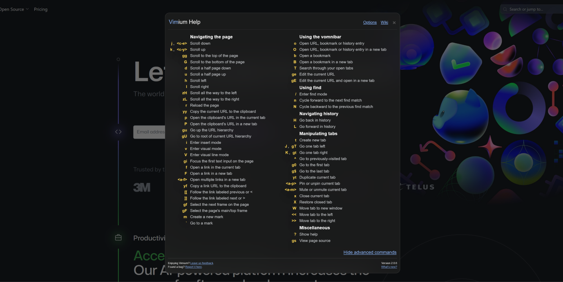Click 'Mute or unmute current tab' entry
This screenshot has height=282, width=563.
tap(323, 189)
